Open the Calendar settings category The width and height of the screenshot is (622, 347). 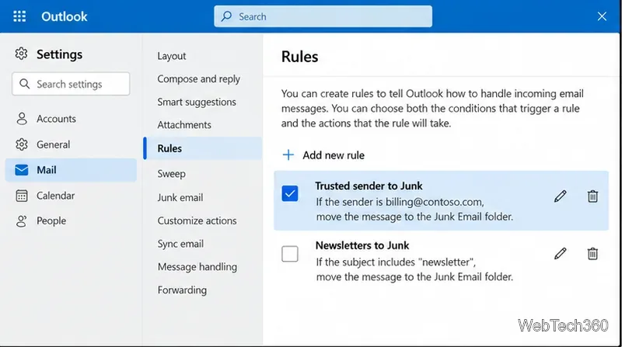click(x=71, y=196)
